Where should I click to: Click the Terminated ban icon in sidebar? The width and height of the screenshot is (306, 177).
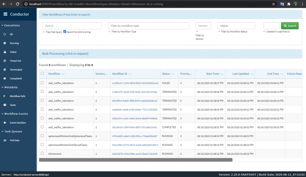[5, 70]
